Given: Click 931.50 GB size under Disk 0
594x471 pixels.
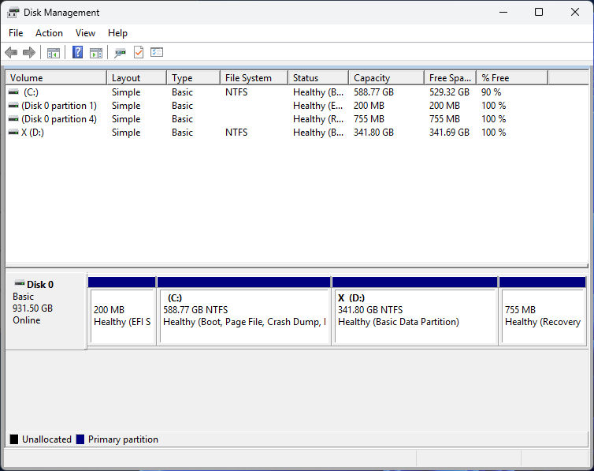Looking at the screenshot, I should pos(32,308).
